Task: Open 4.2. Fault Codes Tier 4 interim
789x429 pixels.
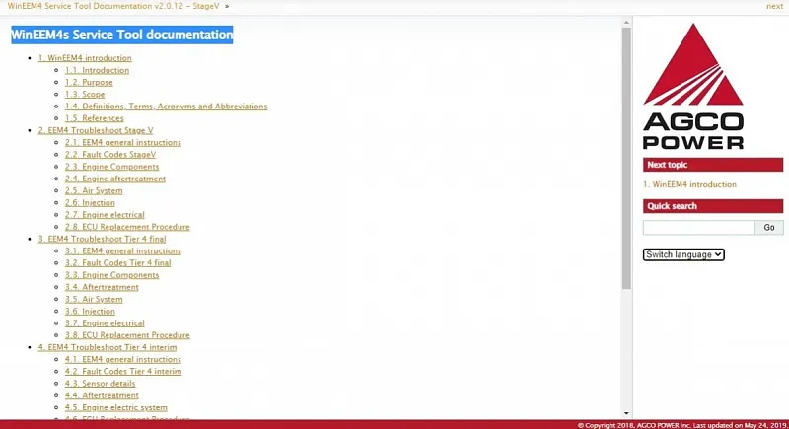Action: (x=123, y=372)
